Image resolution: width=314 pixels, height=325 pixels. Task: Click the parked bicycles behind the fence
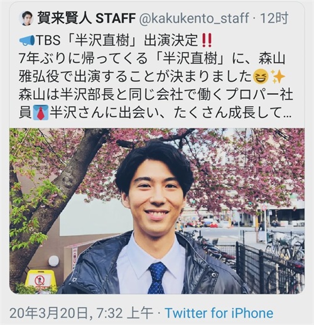point(284,247)
